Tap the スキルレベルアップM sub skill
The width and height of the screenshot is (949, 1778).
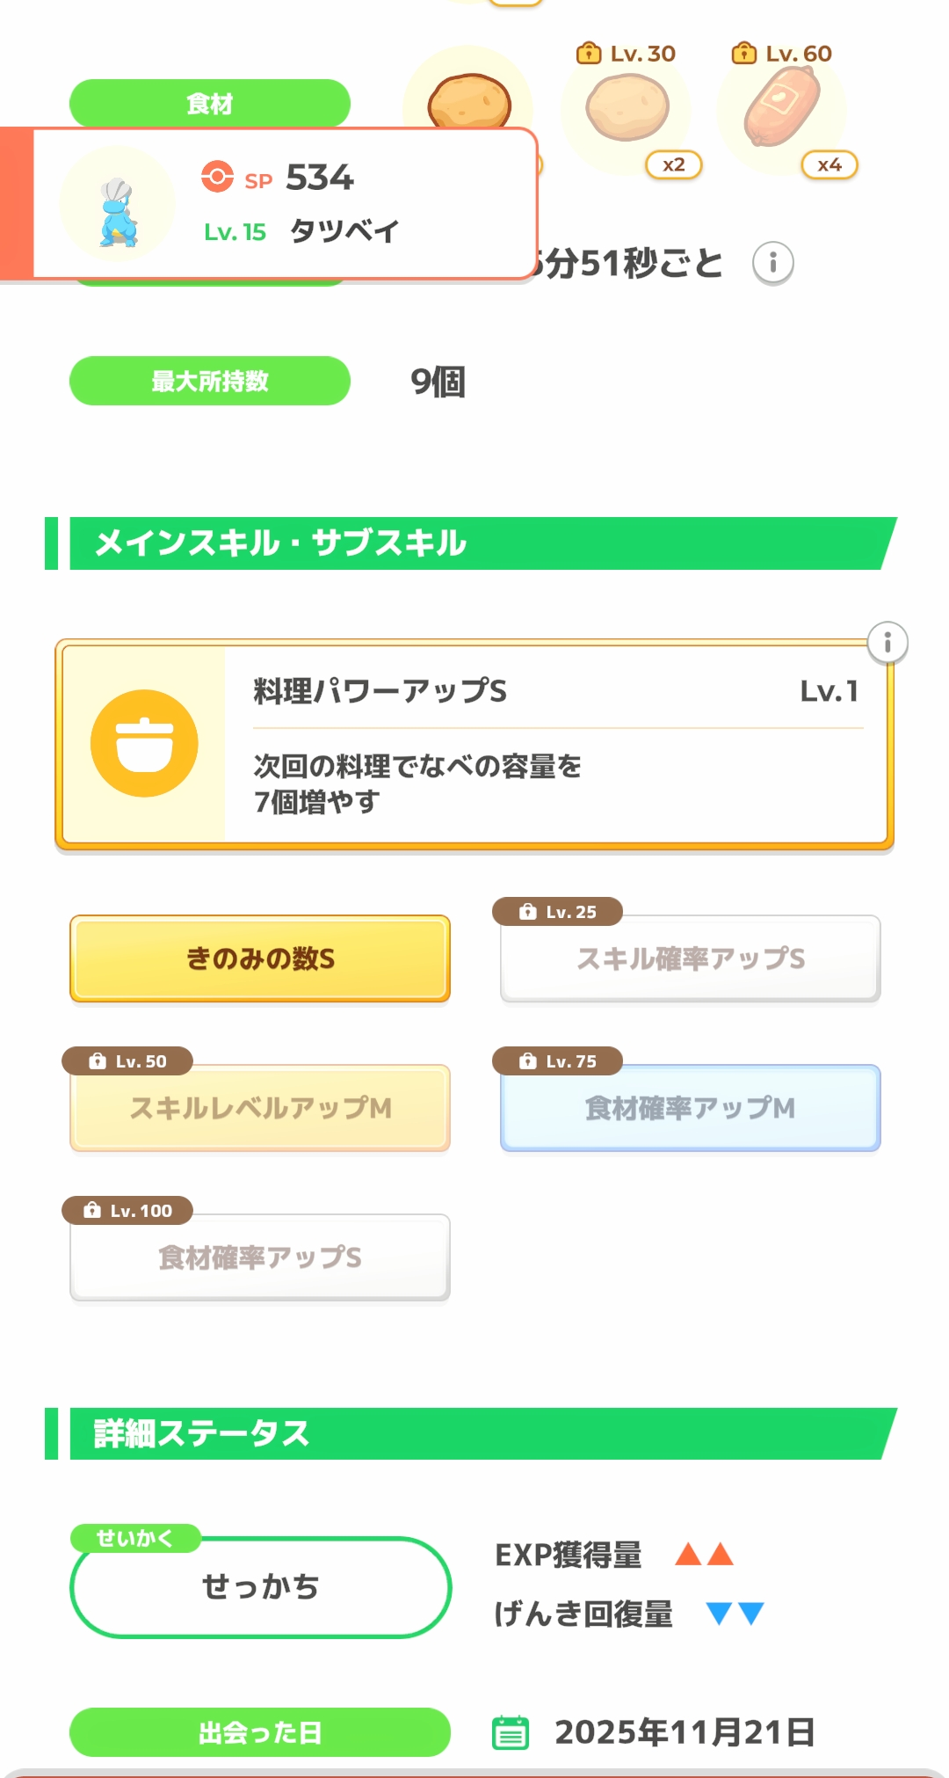260,1108
